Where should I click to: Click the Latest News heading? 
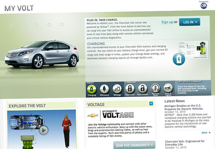[174, 101]
